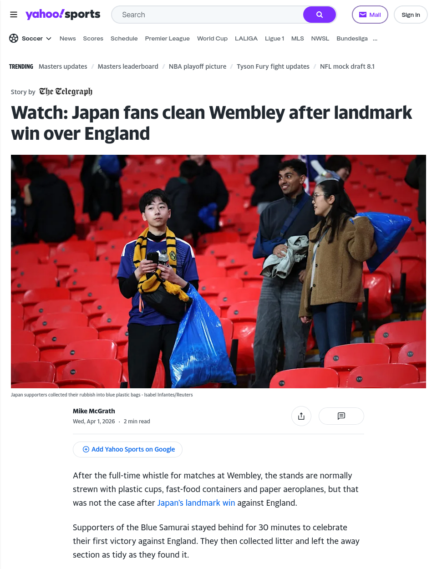Click the soccer ball icon
437x569 pixels.
(14, 38)
